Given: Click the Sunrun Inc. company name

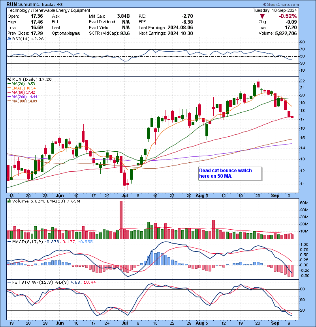Looking at the screenshot, I should [29, 4].
